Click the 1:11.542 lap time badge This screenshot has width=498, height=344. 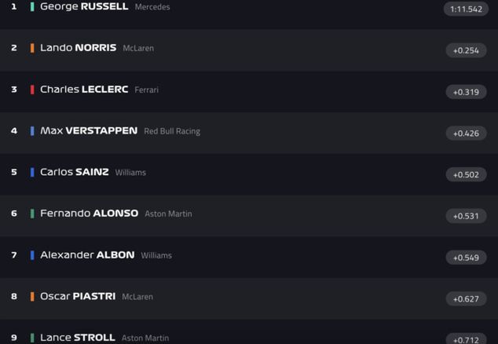pyautogui.click(x=466, y=9)
